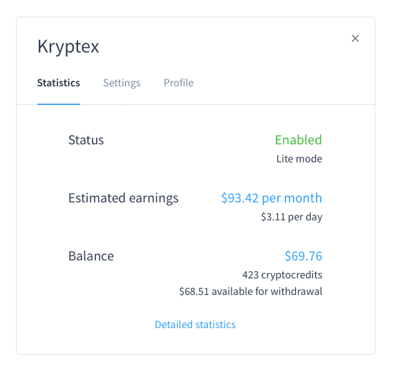394x373 pixels.
Task: Open the Detailed statistics link
Action: tap(195, 325)
